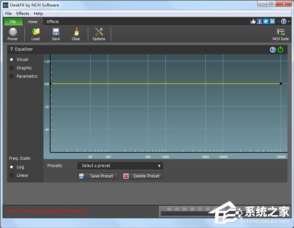This screenshot has width=294, height=228.
Task: Toggle Equalizer green power icon
Action: (280, 49)
